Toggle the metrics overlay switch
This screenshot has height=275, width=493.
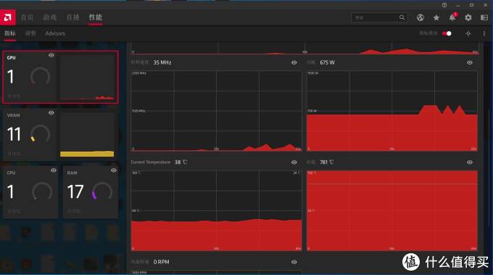[447, 33]
